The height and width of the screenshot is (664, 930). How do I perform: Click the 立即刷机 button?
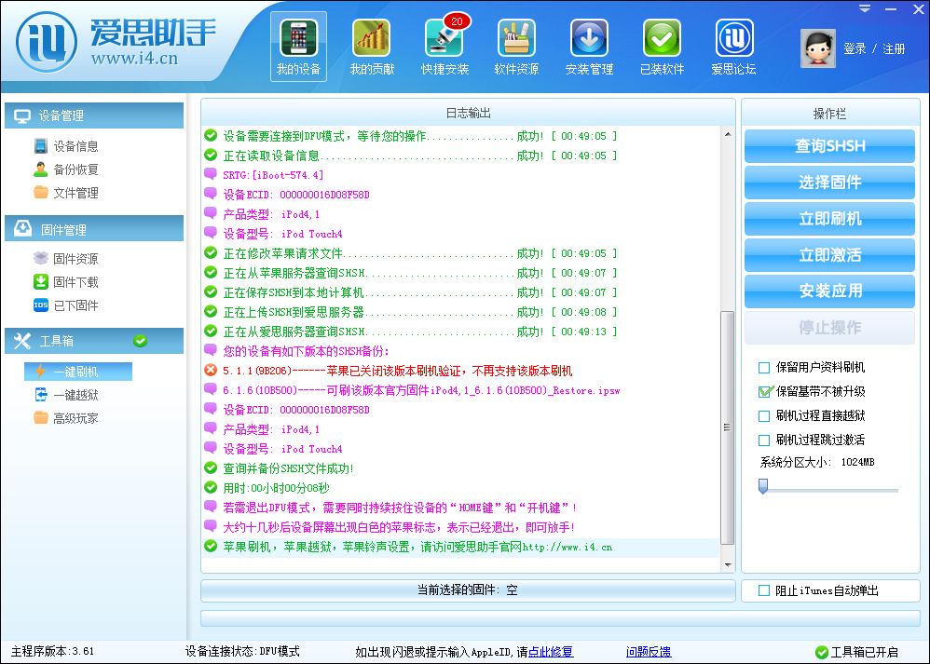point(829,219)
